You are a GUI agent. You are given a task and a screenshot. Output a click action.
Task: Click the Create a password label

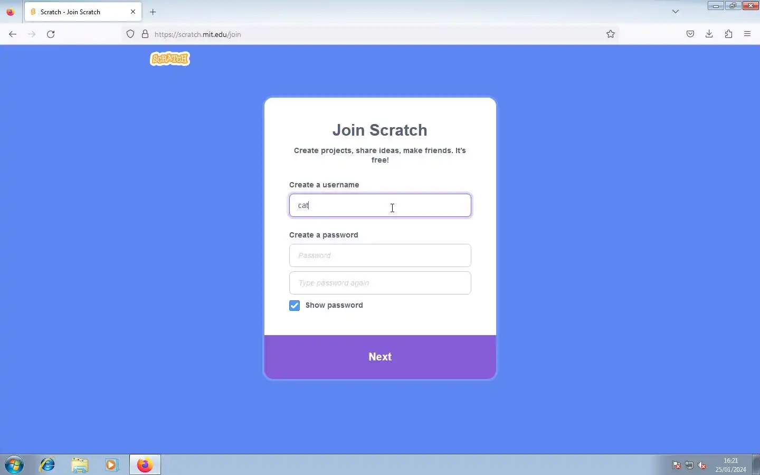tap(324, 235)
